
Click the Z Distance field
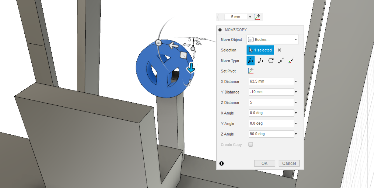tap(271, 102)
